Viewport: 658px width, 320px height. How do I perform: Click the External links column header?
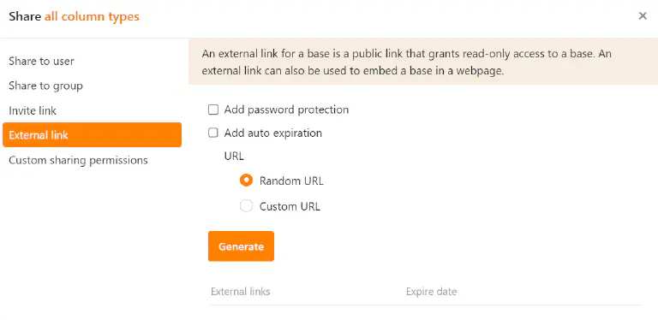241,292
